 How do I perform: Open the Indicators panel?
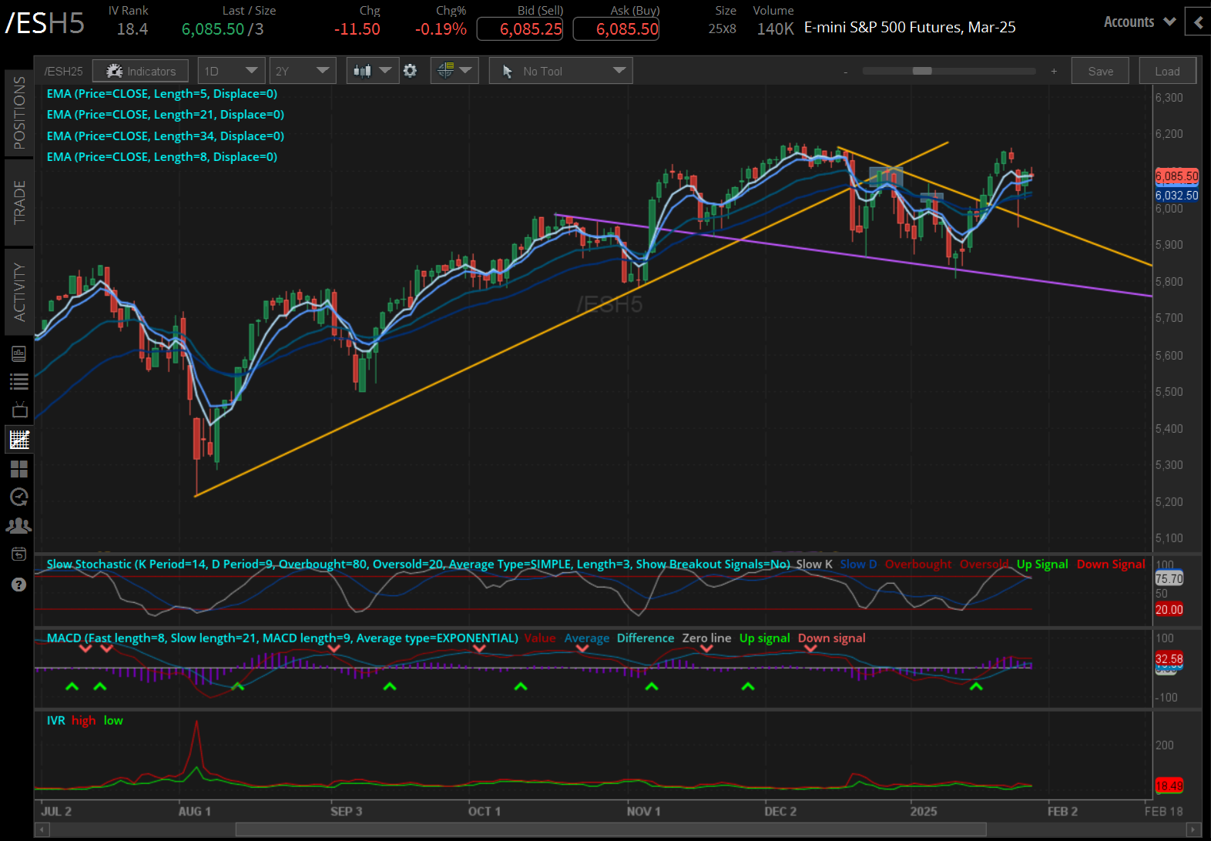[140, 71]
